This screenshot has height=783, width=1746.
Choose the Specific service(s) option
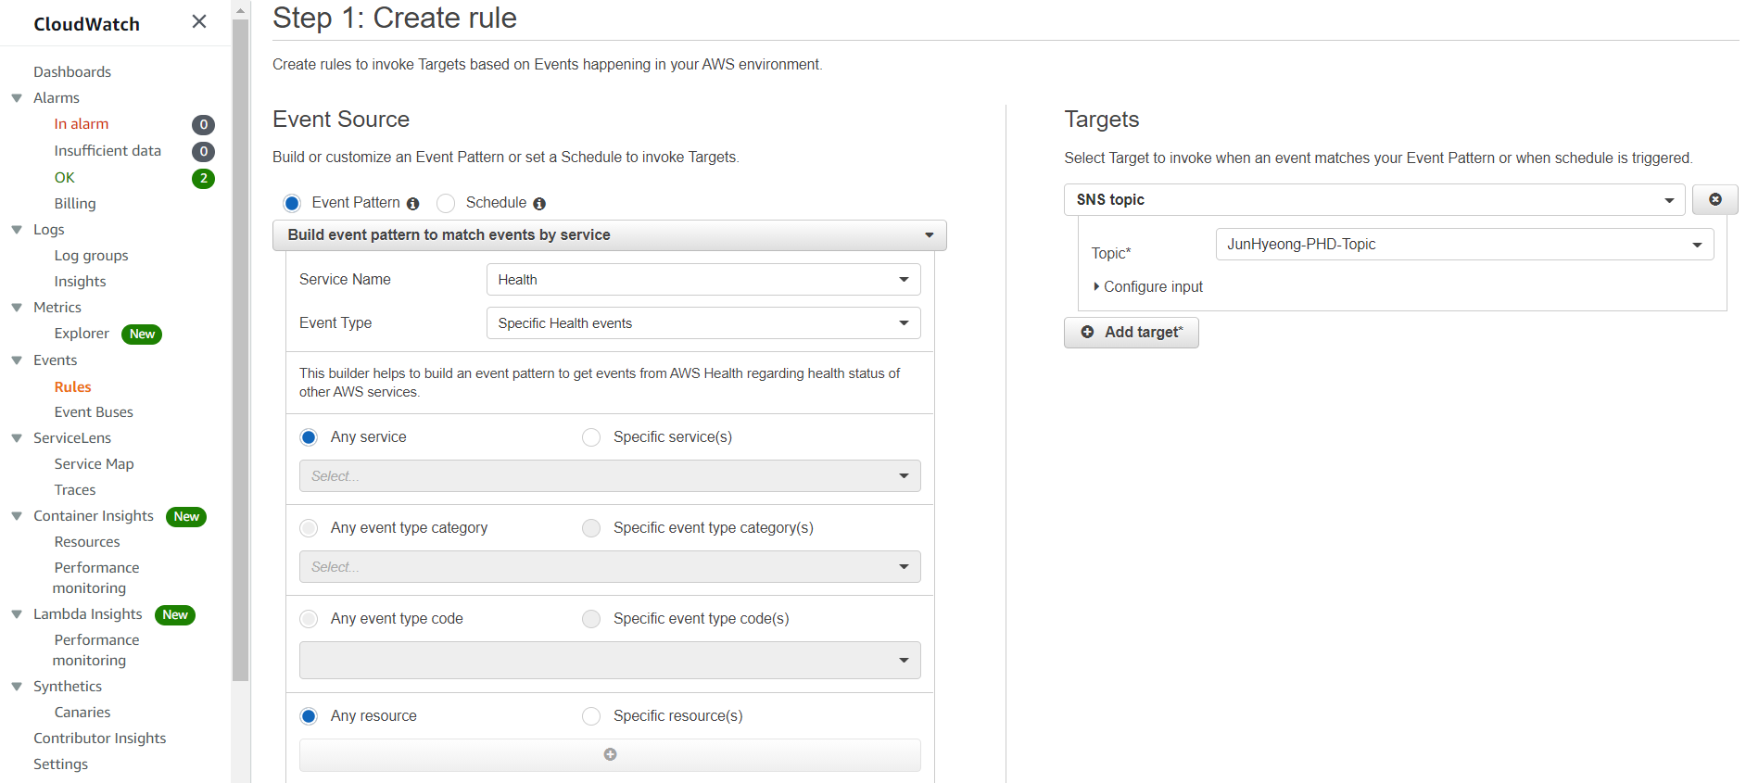[x=591, y=437]
